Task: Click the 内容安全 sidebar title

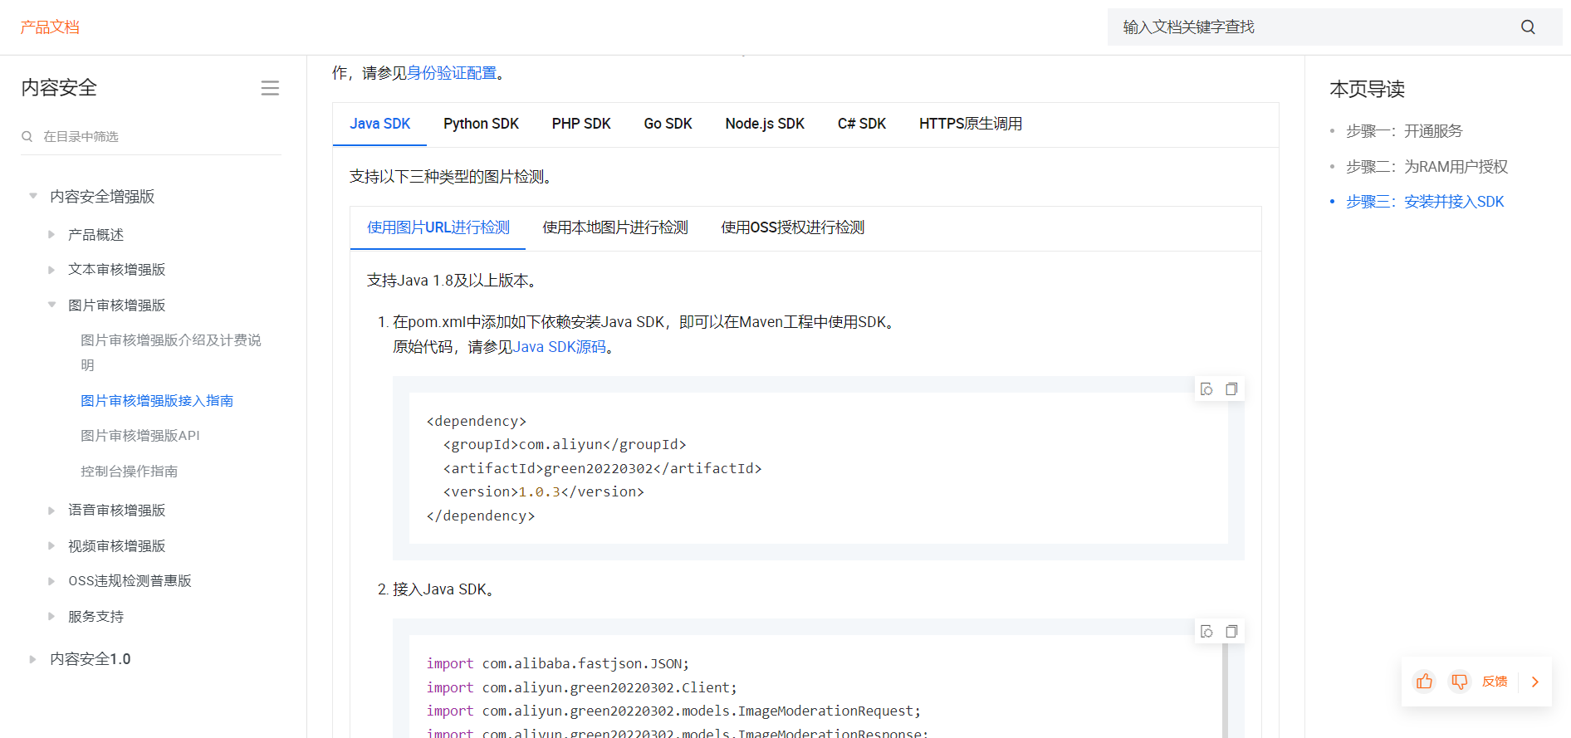Action: click(59, 88)
